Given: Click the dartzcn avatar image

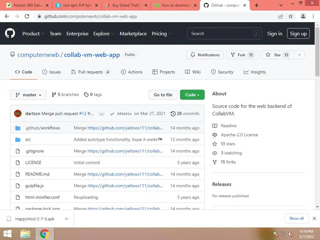Looking at the screenshot, I should 18,113.
